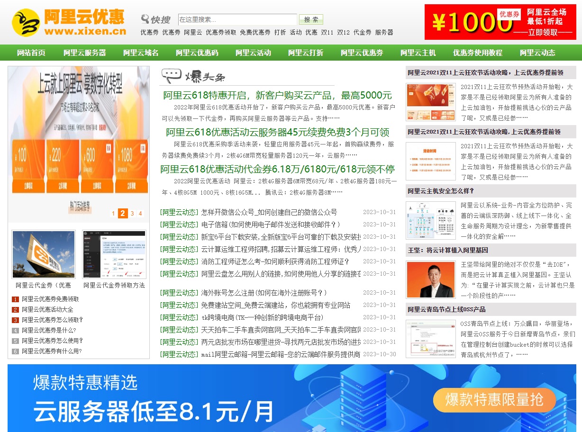
Task: Open article 怎样开微信公众号
Action: pyautogui.click(x=269, y=212)
